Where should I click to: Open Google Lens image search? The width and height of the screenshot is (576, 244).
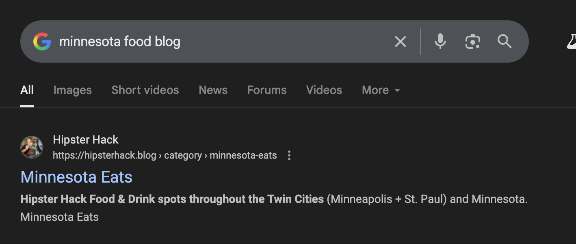472,41
